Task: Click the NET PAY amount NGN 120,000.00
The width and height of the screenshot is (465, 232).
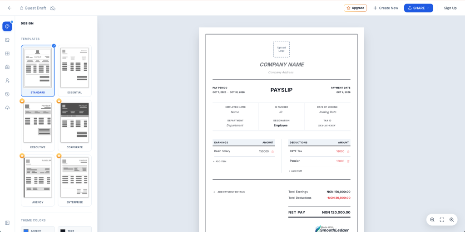Action: click(x=336, y=213)
